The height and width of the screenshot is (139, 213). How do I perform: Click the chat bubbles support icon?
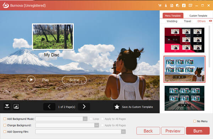click(x=177, y=5)
